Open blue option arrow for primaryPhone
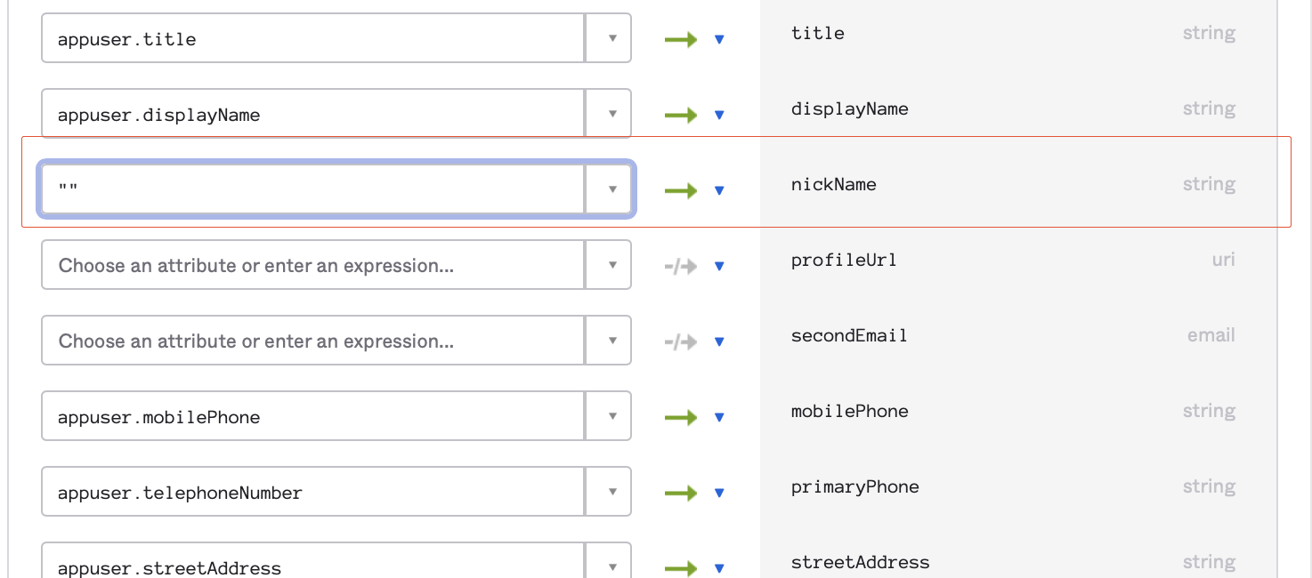Screen dimensions: 1312x578 coord(720,493)
